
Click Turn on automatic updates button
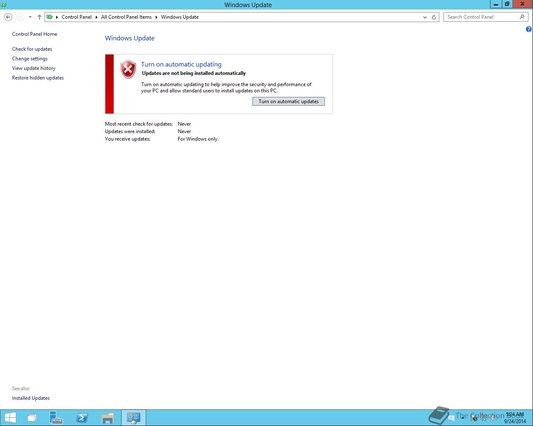coord(289,102)
